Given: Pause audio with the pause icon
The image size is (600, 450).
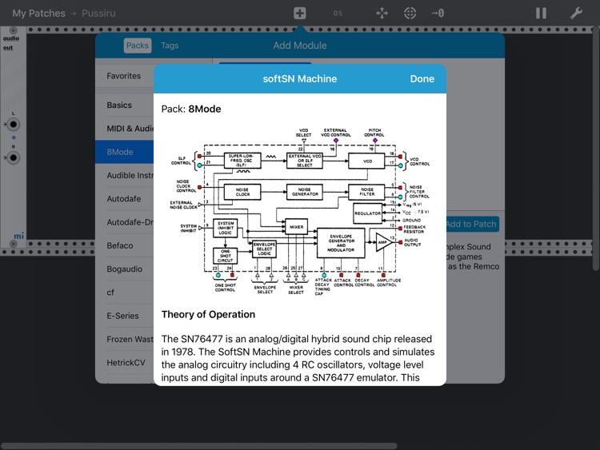Looking at the screenshot, I should [541, 14].
